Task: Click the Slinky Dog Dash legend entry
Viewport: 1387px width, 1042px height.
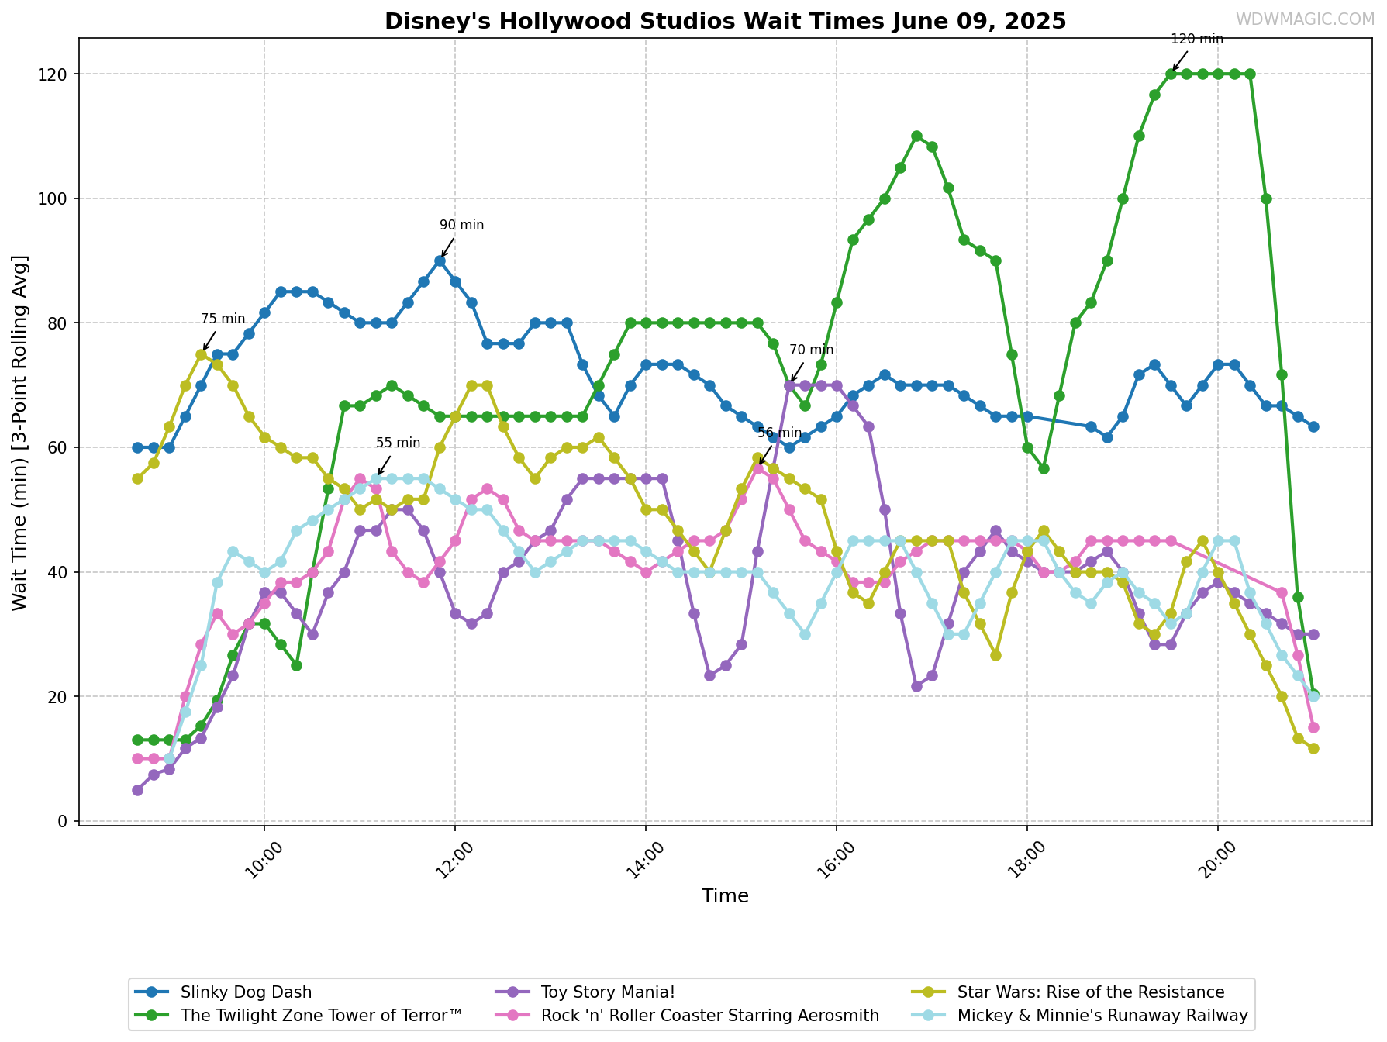Action: click(x=223, y=992)
